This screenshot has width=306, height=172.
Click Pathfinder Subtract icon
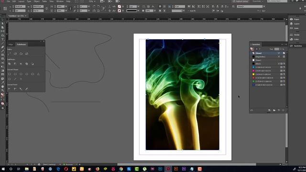click(15, 64)
